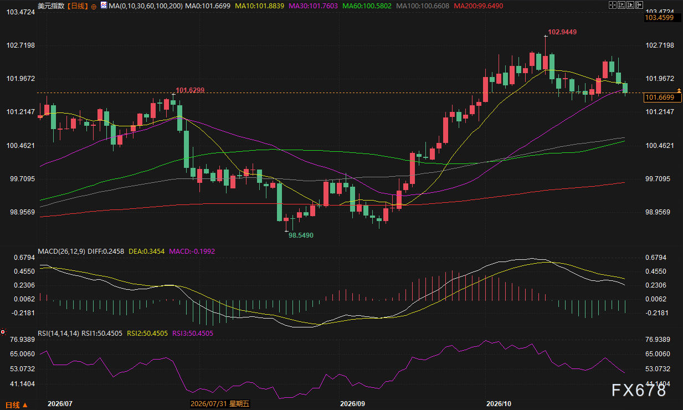Expand the 日线 period selector at bottom left
This screenshot has width=683, height=410.
[x=17, y=405]
